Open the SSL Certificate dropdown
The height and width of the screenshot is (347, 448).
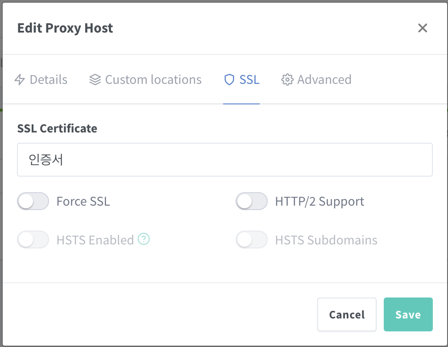225,160
